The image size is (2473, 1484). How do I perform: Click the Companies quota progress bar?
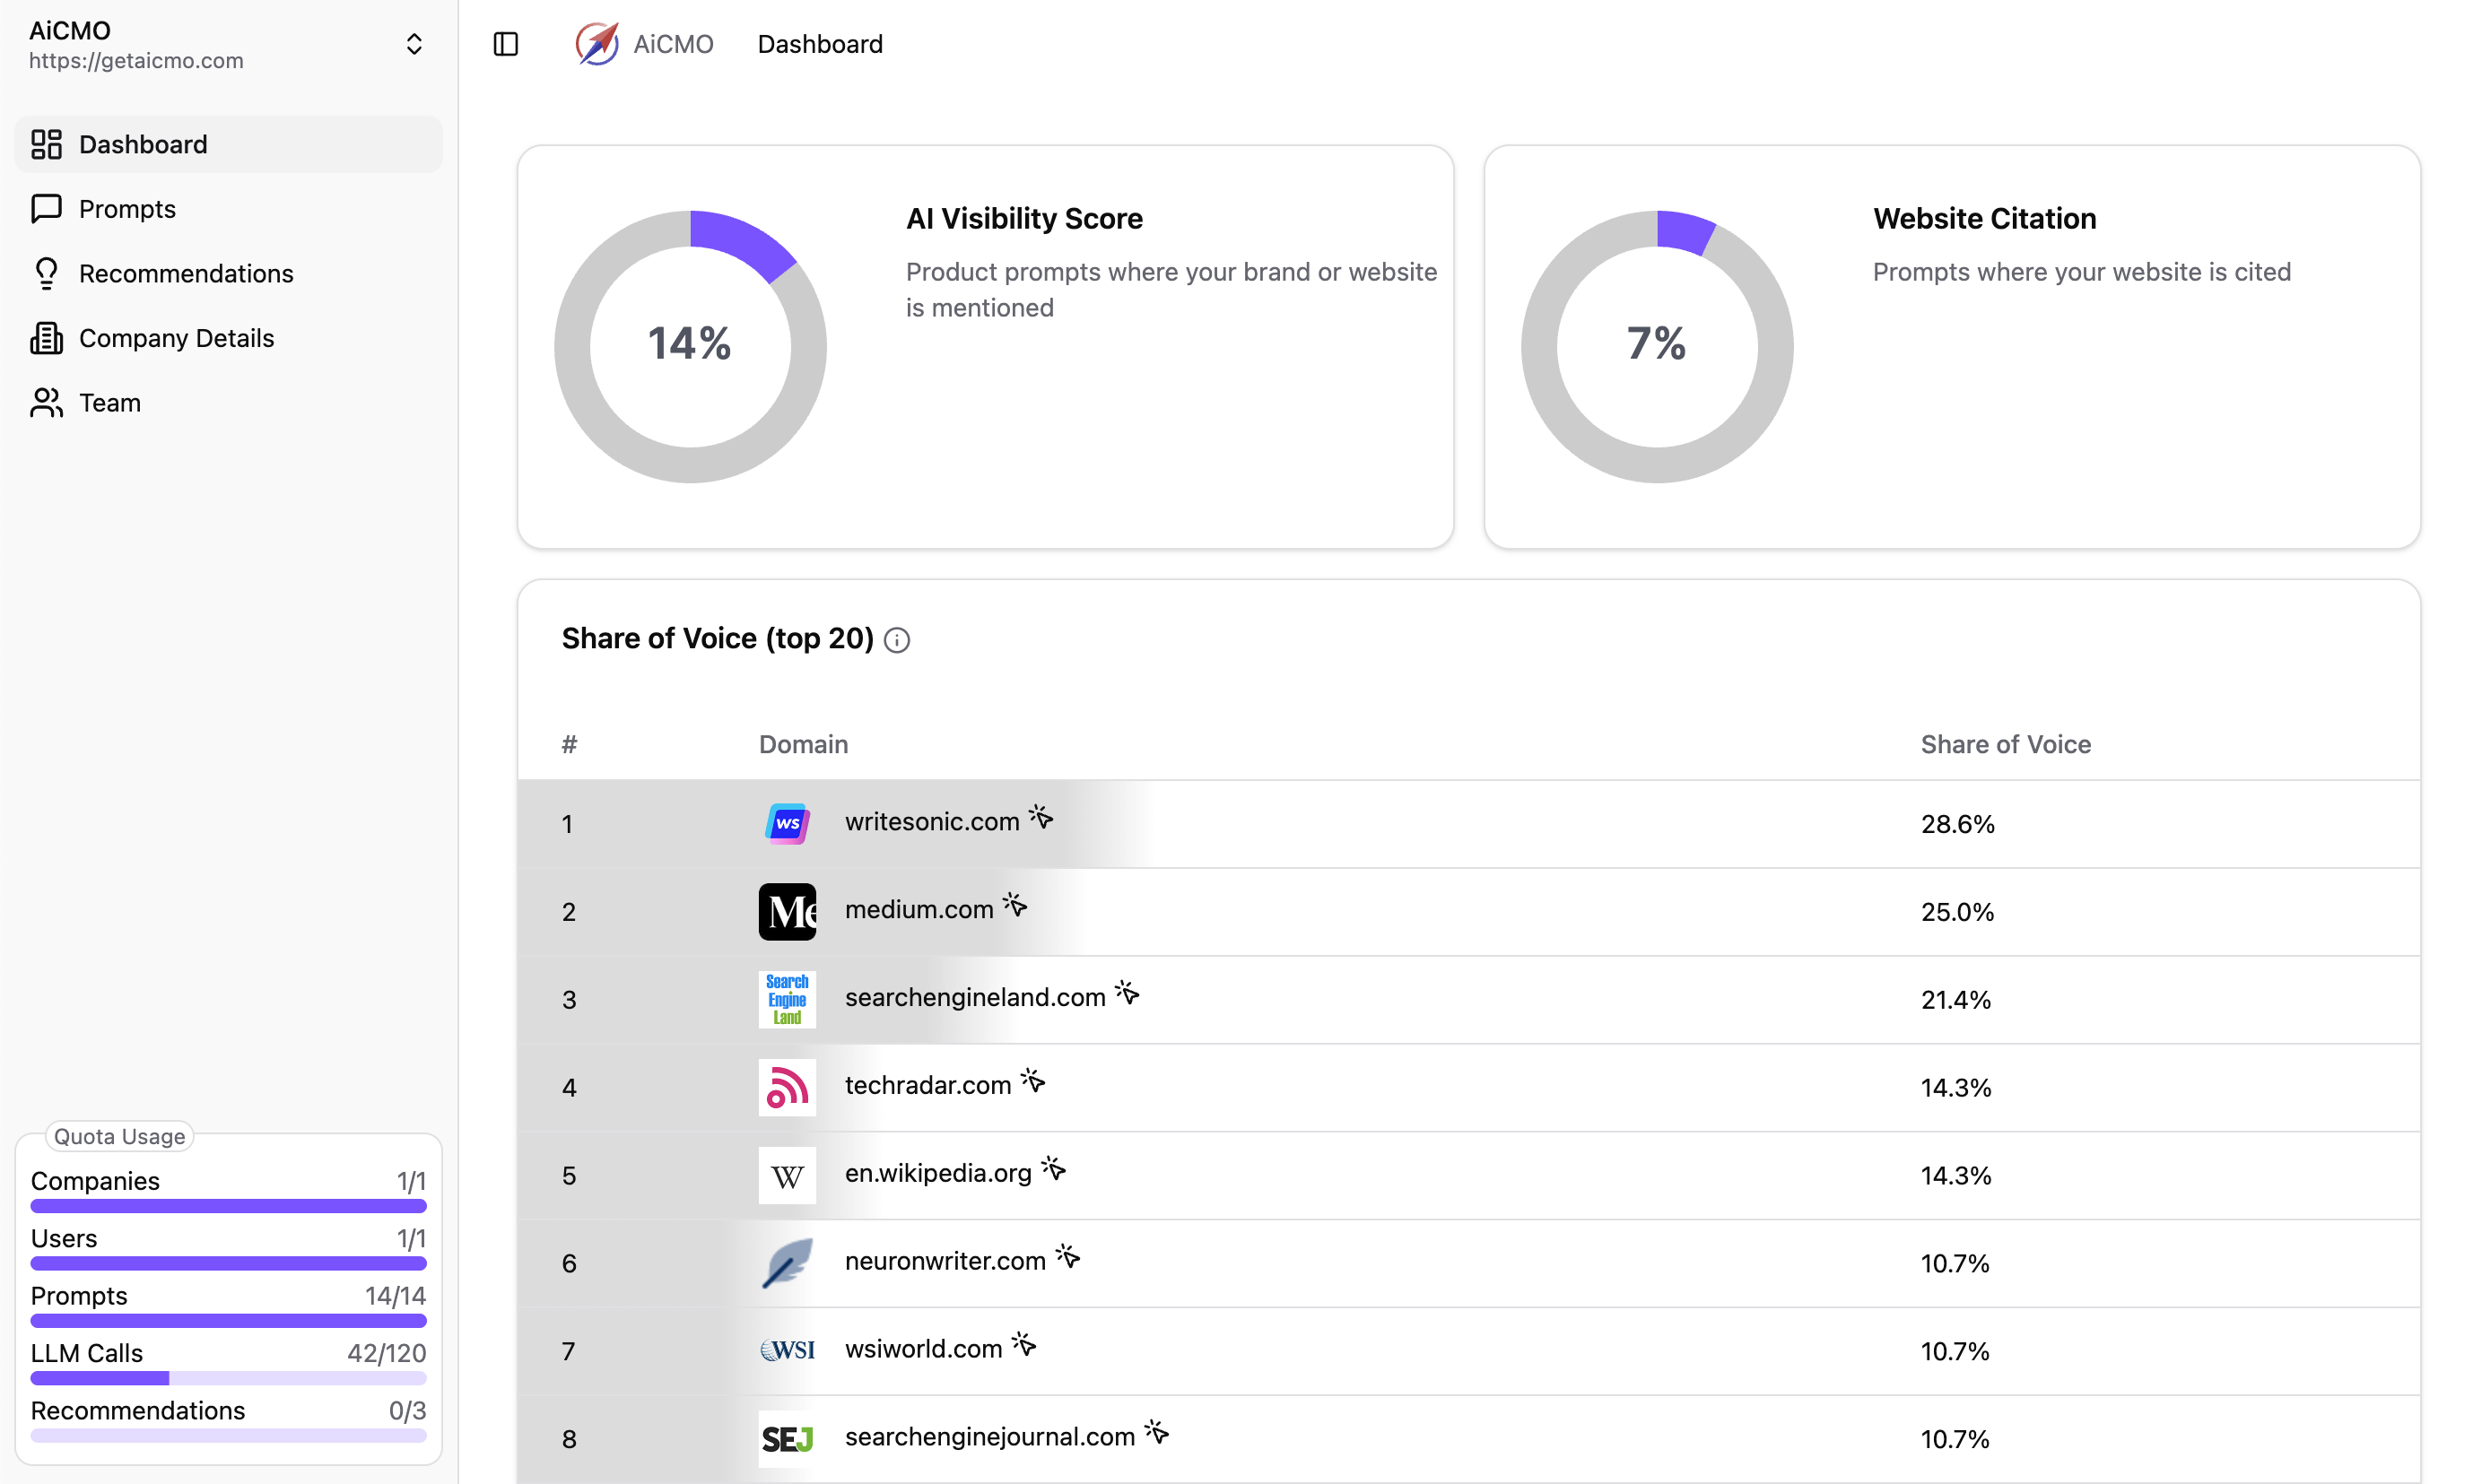[228, 1206]
